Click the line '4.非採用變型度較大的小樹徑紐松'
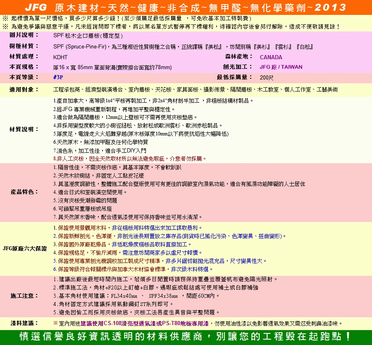372x345 pixels. pyautogui.click(x=138, y=125)
